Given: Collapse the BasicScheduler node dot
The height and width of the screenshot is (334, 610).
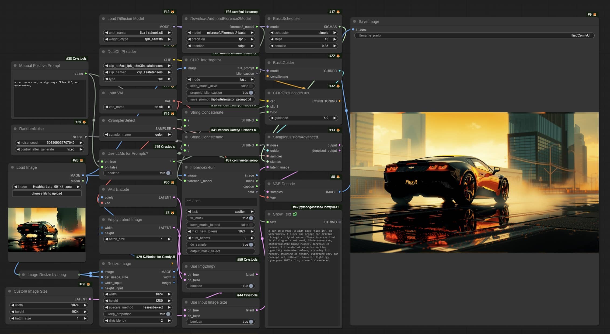Looking at the screenshot, I should coord(269,19).
